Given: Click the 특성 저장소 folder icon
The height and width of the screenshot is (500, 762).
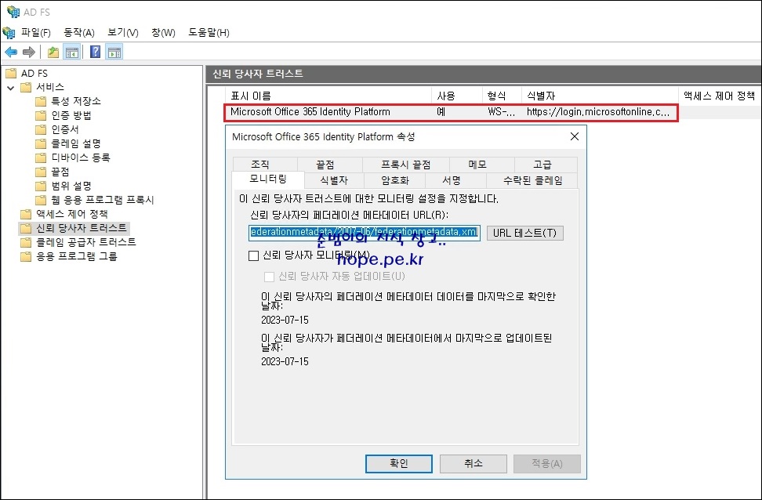Looking at the screenshot, I should click(41, 101).
